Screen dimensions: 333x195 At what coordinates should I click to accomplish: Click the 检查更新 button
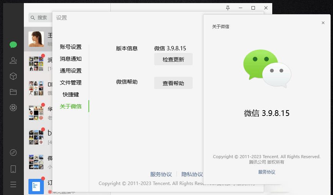173,59
